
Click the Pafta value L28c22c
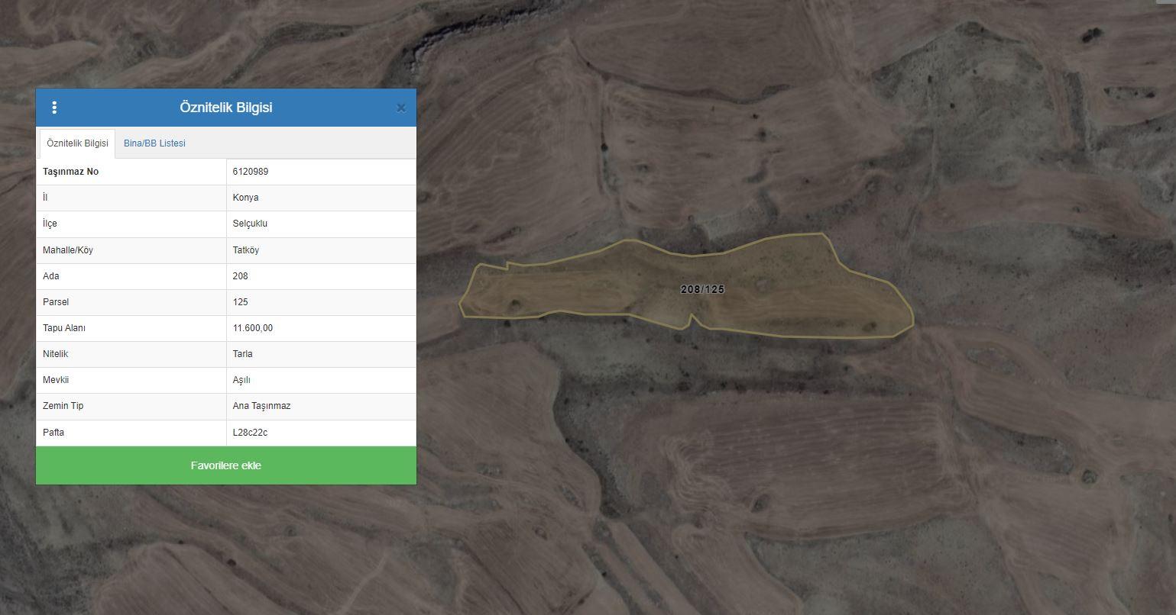coord(250,433)
